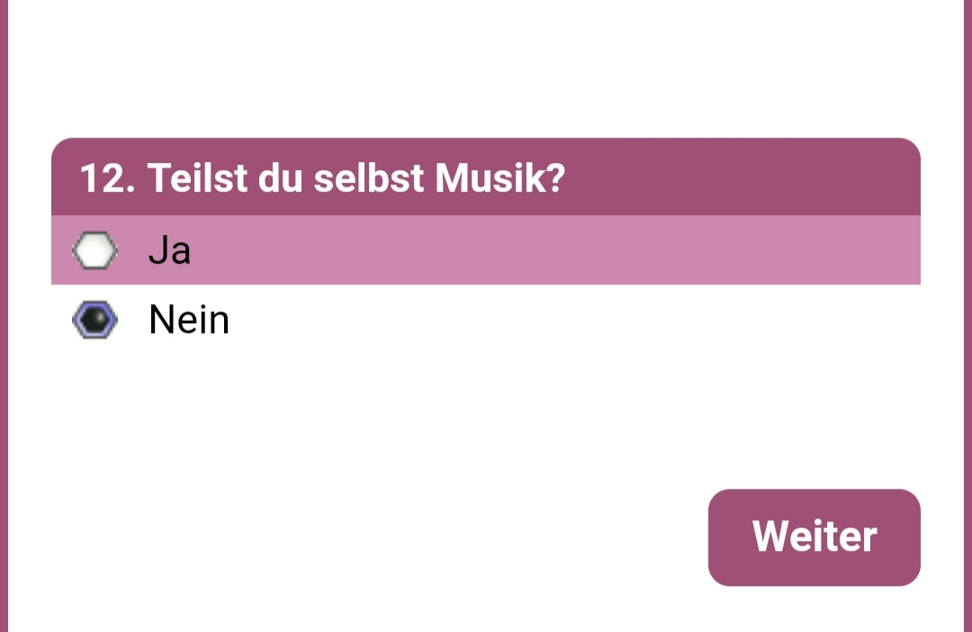The image size is (972, 632).
Task: Keep Nein selected by clicking its radio
Action: click(x=94, y=320)
